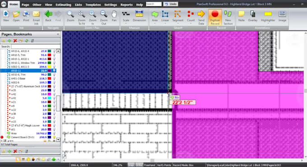The height and width of the screenshot is (167, 307).
Task: Collapse the Pages, Bookmarks panel pin
Action: pos(58,34)
